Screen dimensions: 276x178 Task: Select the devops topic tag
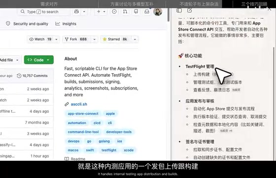pyautogui.click(x=73, y=141)
